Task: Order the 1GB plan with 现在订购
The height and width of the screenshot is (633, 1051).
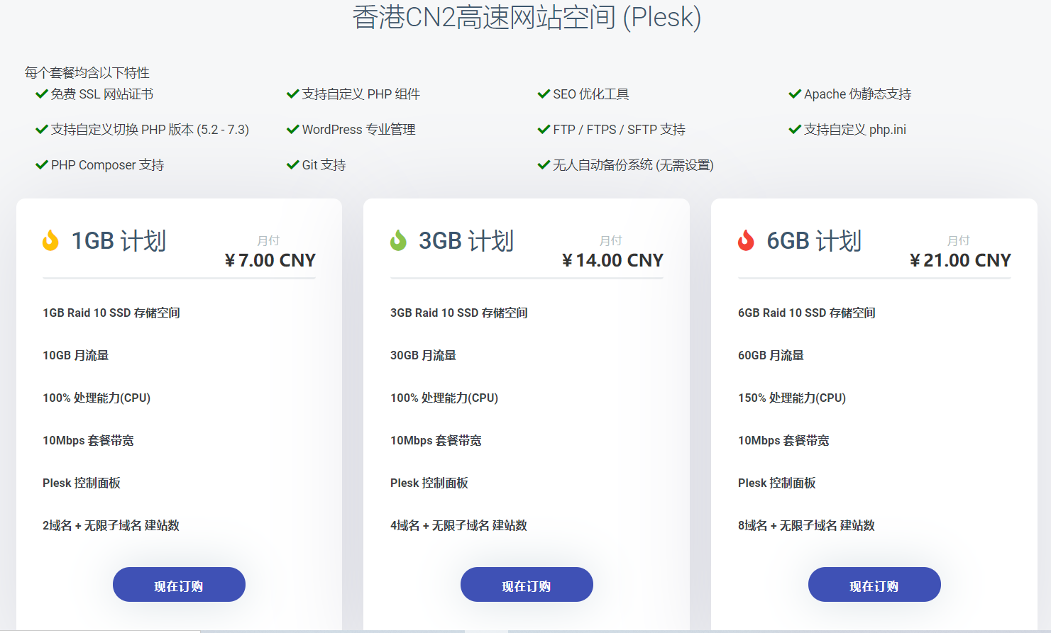Action: 179,585
